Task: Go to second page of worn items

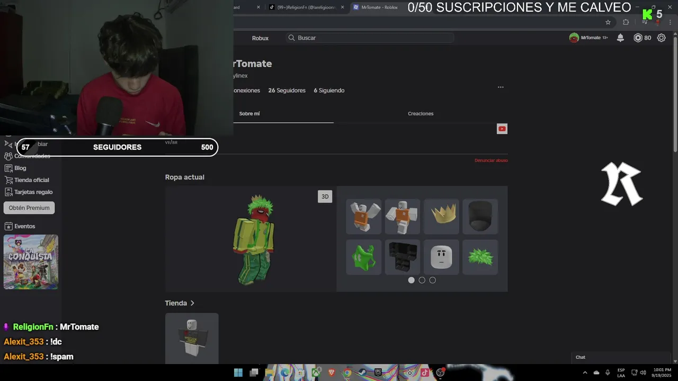Action: point(422,280)
